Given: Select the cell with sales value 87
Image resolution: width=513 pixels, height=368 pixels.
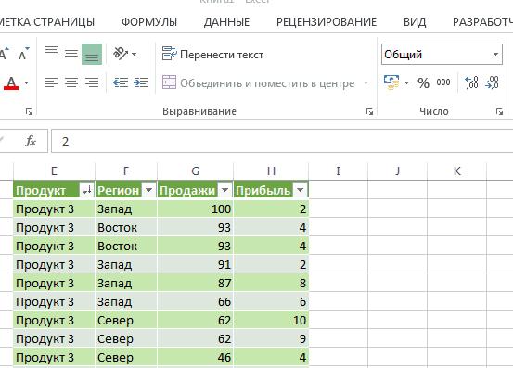Looking at the screenshot, I should point(196,283).
